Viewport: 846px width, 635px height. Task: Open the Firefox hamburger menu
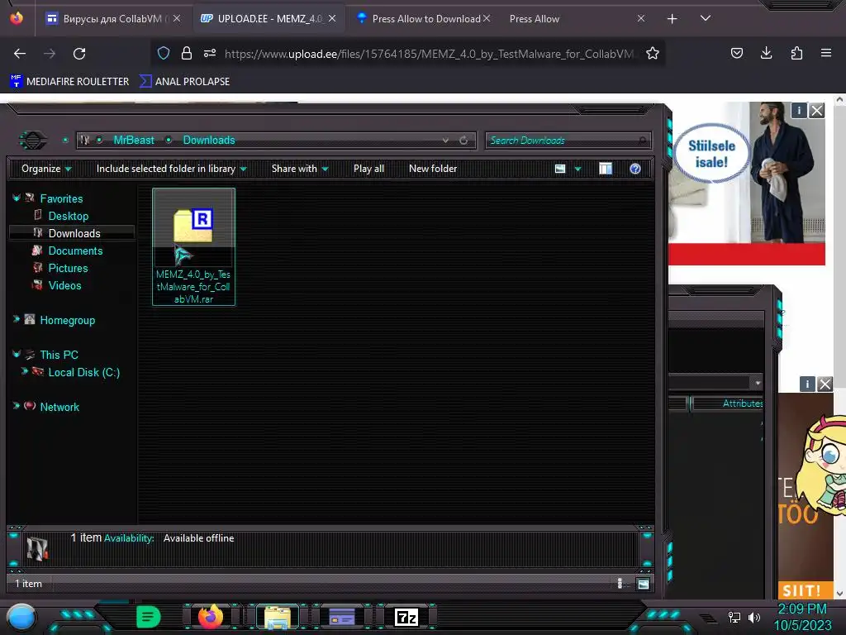coord(825,53)
